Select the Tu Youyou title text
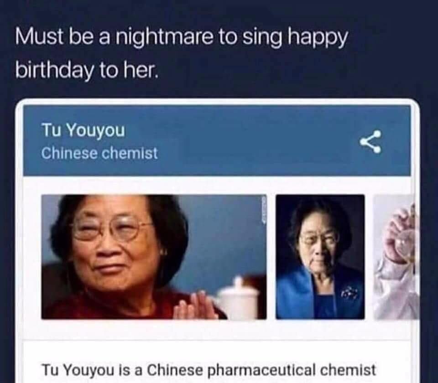The height and width of the screenshot is (383, 438). pyautogui.click(x=83, y=130)
